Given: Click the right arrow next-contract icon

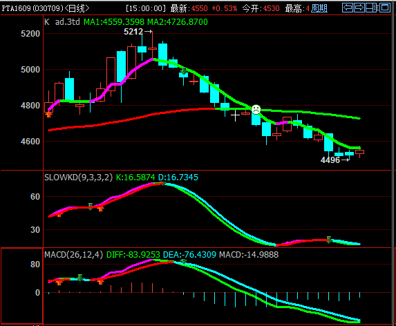Looking at the screenshot, I should coord(359,8).
